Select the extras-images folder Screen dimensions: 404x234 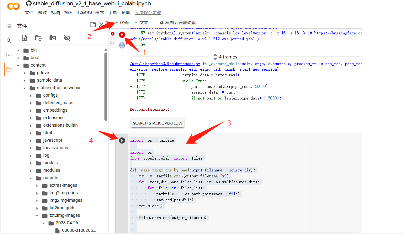tap(63, 185)
